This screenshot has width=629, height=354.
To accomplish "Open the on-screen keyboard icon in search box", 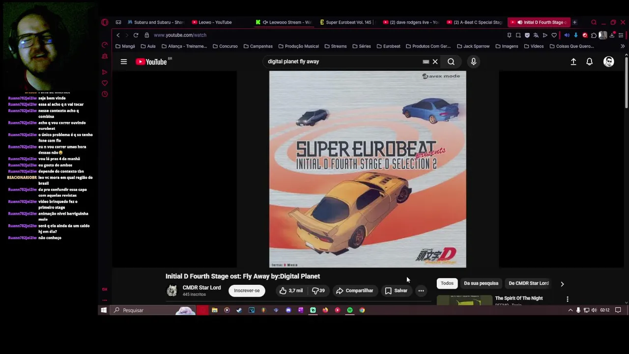I will 426,62.
